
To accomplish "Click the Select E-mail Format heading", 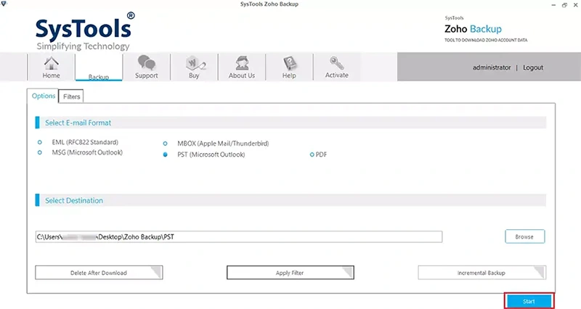I will coord(78,123).
